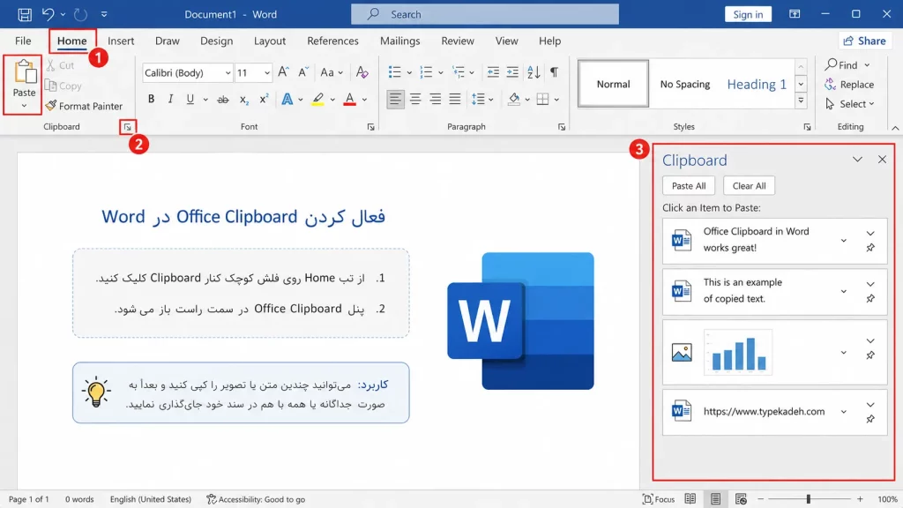This screenshot has width=903, height=508.
Task: Toggle Italic formatting
Action: coord(170,99)
